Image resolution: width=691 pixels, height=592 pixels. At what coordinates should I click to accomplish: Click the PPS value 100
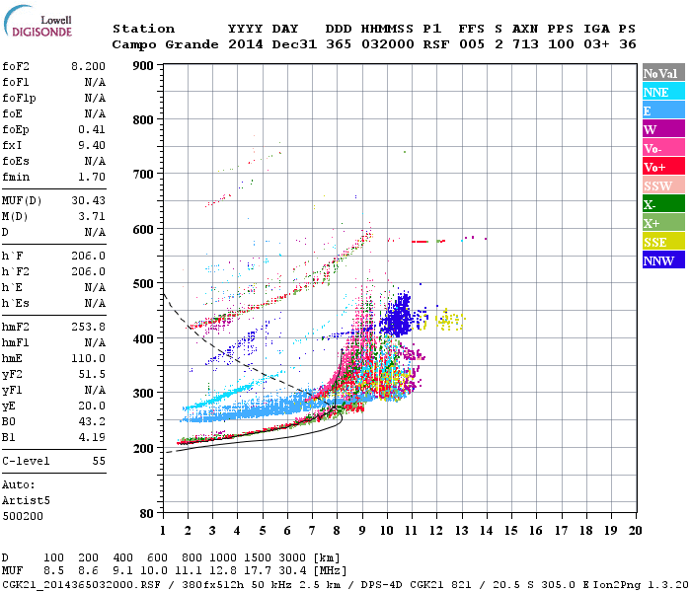[x=561, y=44]
